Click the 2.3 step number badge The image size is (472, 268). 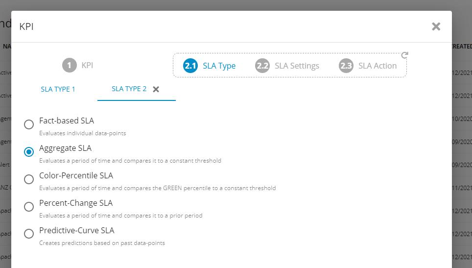[346, 66]
